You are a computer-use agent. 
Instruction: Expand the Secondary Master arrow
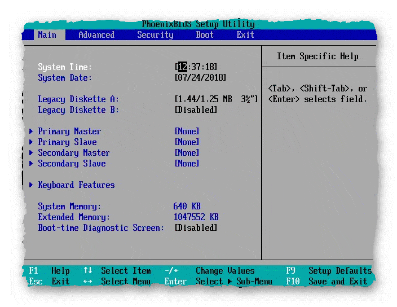click(31, 153)
